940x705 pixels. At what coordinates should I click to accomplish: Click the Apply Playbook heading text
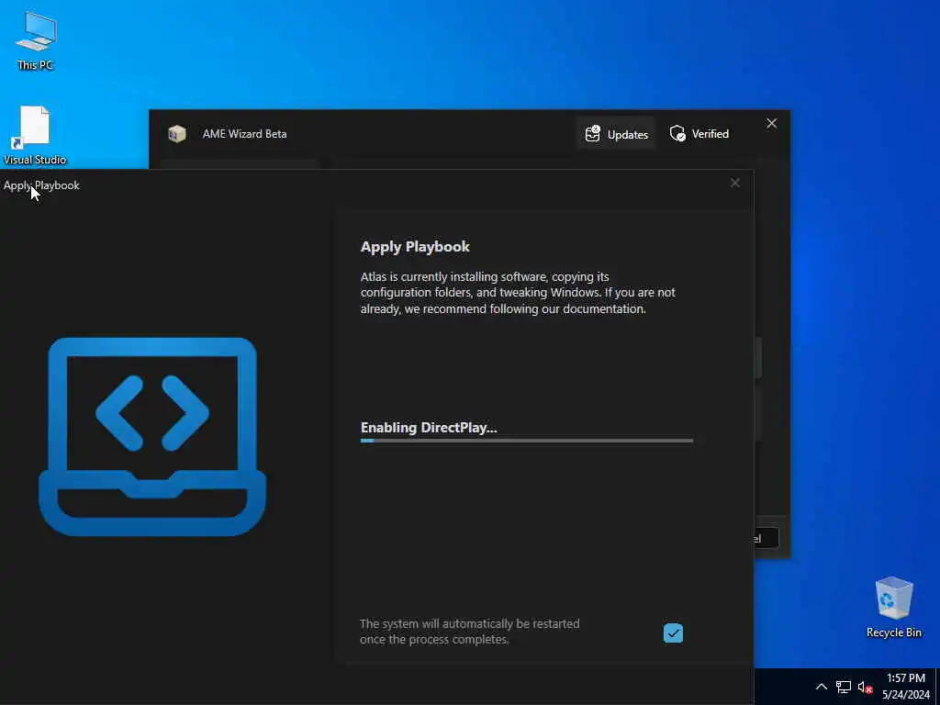point(415,247)
